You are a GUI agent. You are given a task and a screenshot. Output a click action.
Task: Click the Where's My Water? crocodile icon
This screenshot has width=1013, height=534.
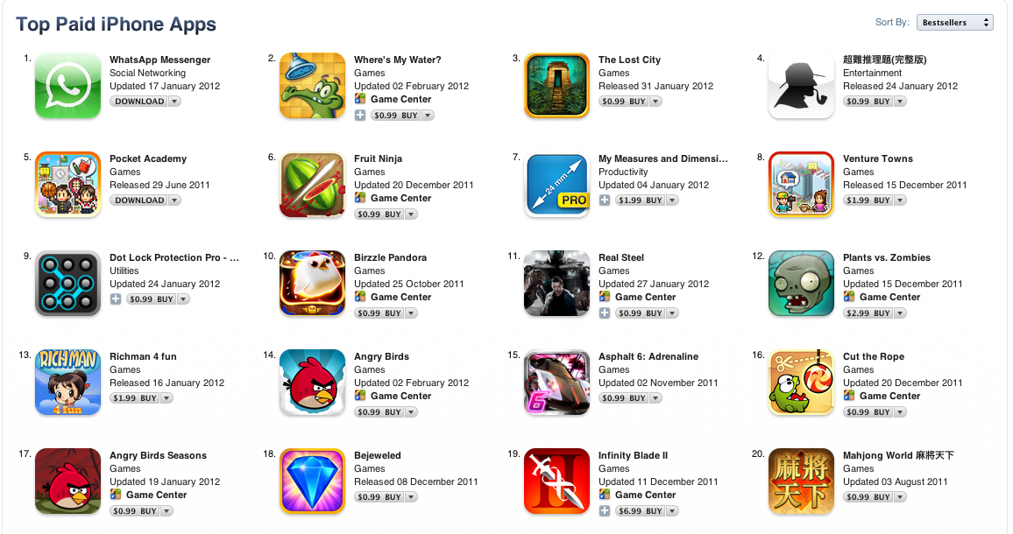[312, 86]
